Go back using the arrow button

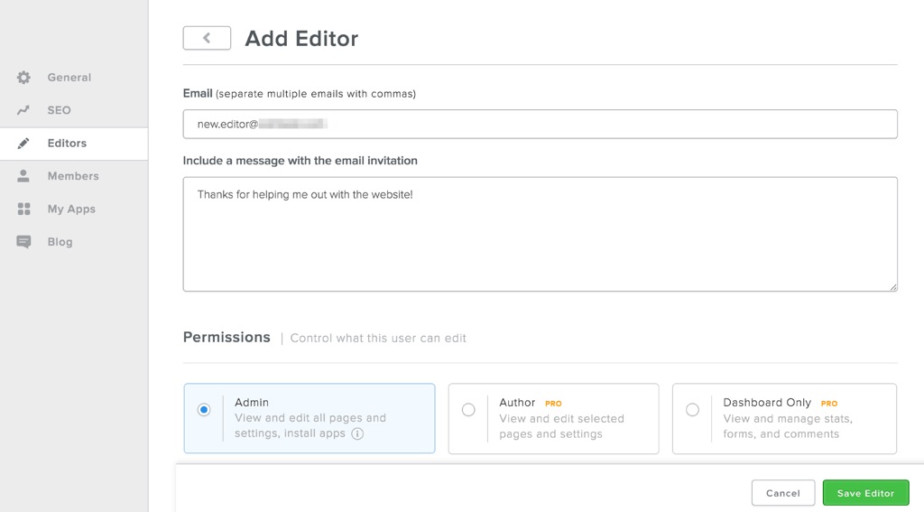(207, 38)
